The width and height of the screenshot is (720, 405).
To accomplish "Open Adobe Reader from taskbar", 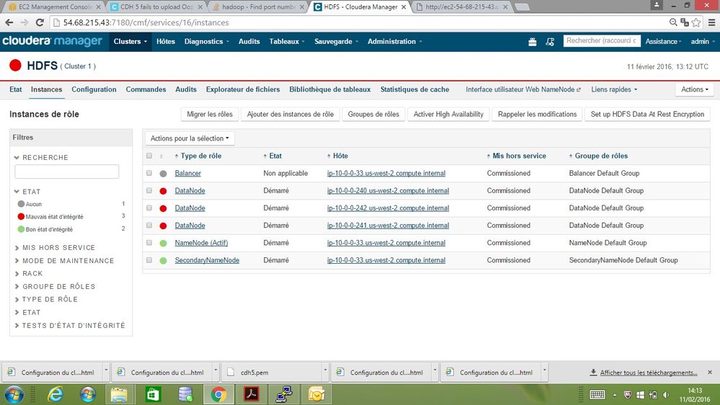I will click(252, 394).
